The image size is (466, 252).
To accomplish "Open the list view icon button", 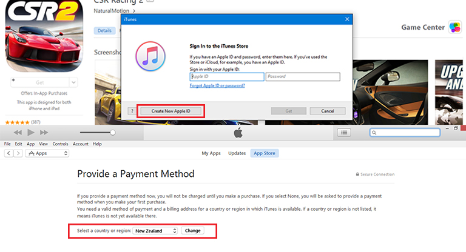I will 344,133.
